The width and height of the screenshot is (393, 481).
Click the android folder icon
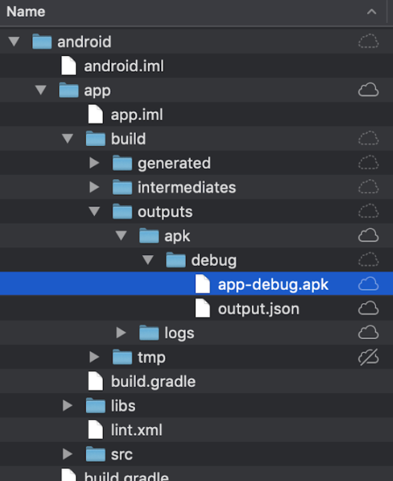click(42, 41)
